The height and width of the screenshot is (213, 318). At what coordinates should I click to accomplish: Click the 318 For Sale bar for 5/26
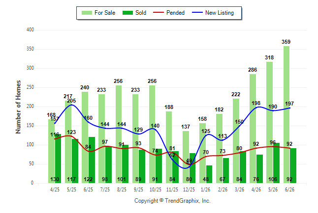[x=270, y=122]
